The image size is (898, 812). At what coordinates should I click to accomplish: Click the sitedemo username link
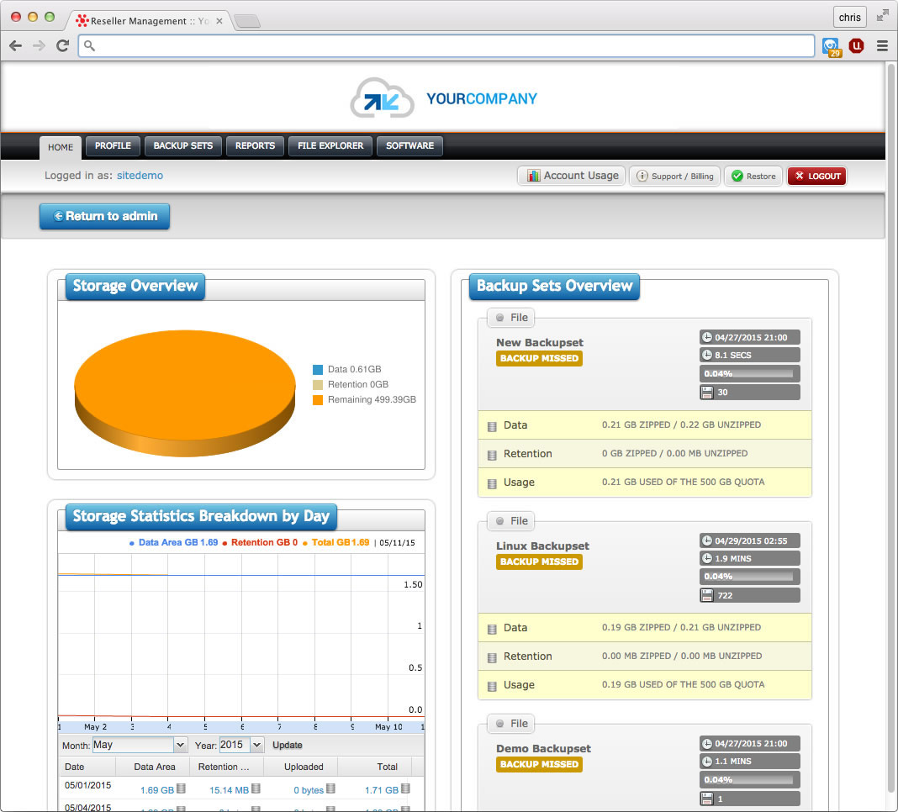point(140,175)
